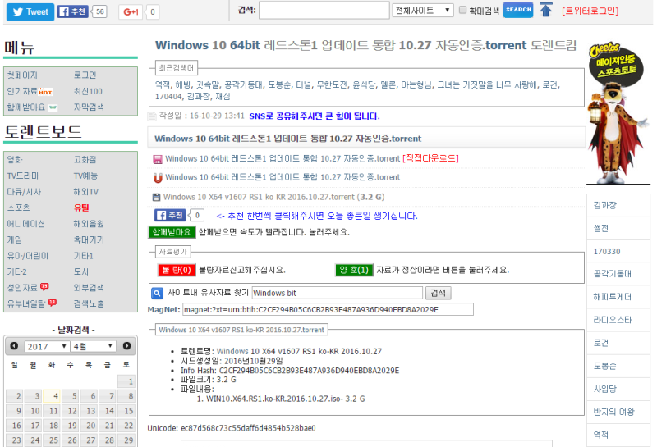Open the 4월 month dropdown
Screen dimensions: 657x447
(93, 347)
